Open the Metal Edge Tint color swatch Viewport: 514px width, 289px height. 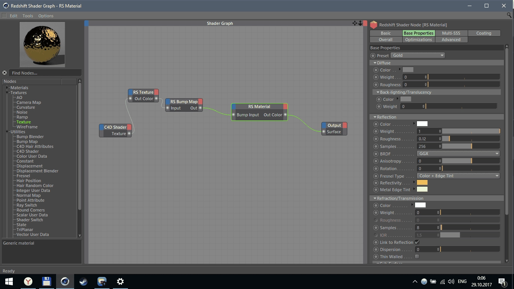(422, 189)
